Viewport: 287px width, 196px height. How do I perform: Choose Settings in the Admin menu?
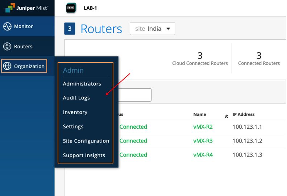73,127
